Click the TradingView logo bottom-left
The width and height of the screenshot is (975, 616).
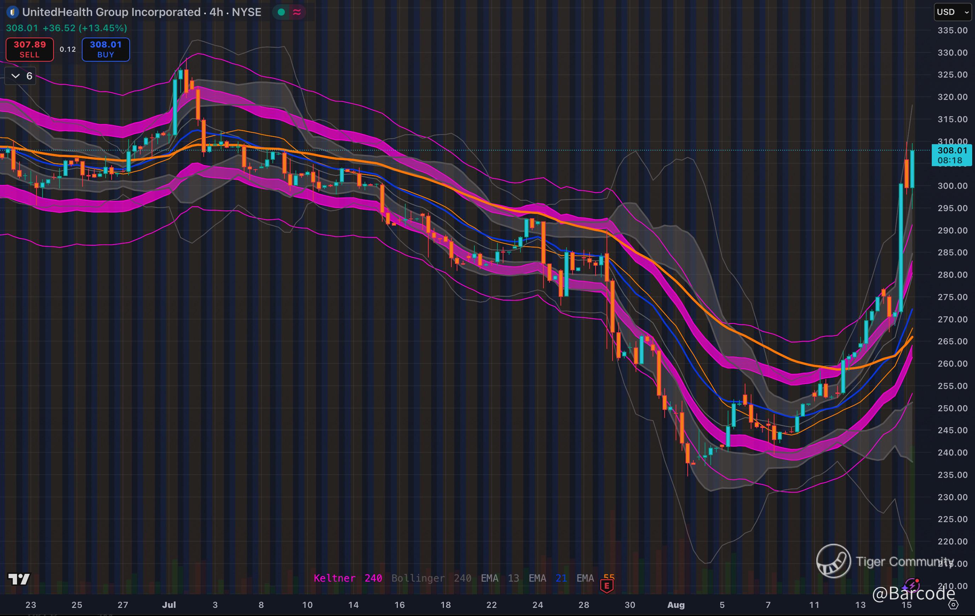[19, 579]
